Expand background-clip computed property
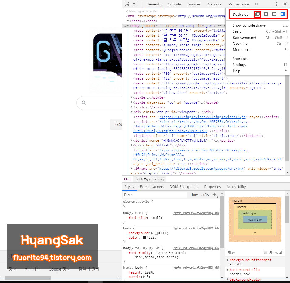The width and height of the screenshot is (290, 283). pos(228,270)
